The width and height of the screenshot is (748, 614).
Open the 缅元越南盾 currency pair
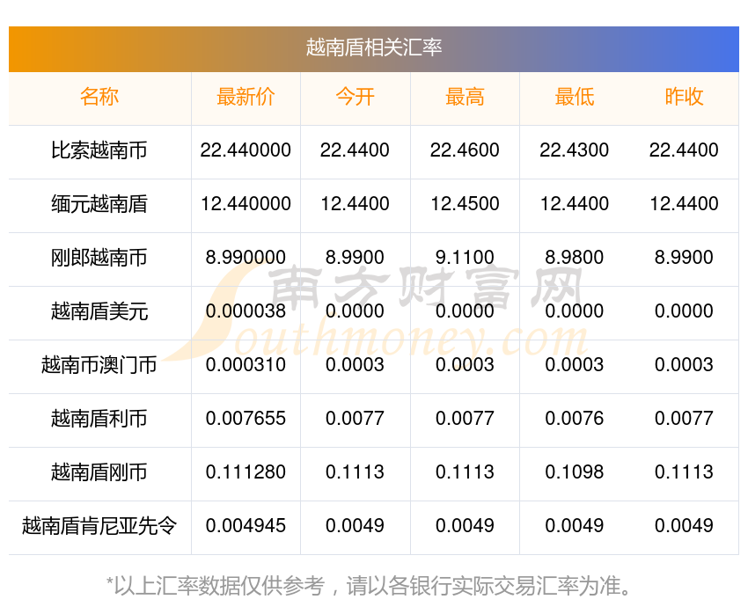point(99,204)
